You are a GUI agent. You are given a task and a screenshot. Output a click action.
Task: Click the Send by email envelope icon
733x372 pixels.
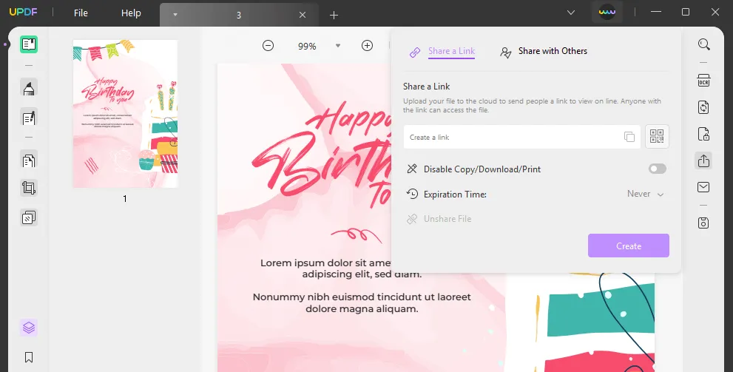[x=703, y=187]
